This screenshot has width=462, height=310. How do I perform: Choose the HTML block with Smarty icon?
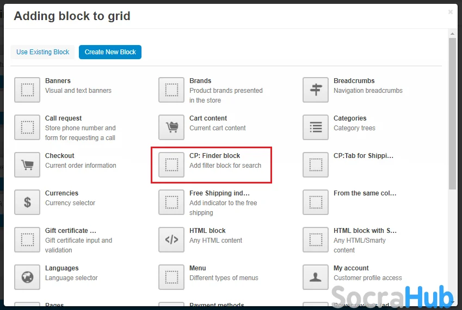tap(316, 240)
